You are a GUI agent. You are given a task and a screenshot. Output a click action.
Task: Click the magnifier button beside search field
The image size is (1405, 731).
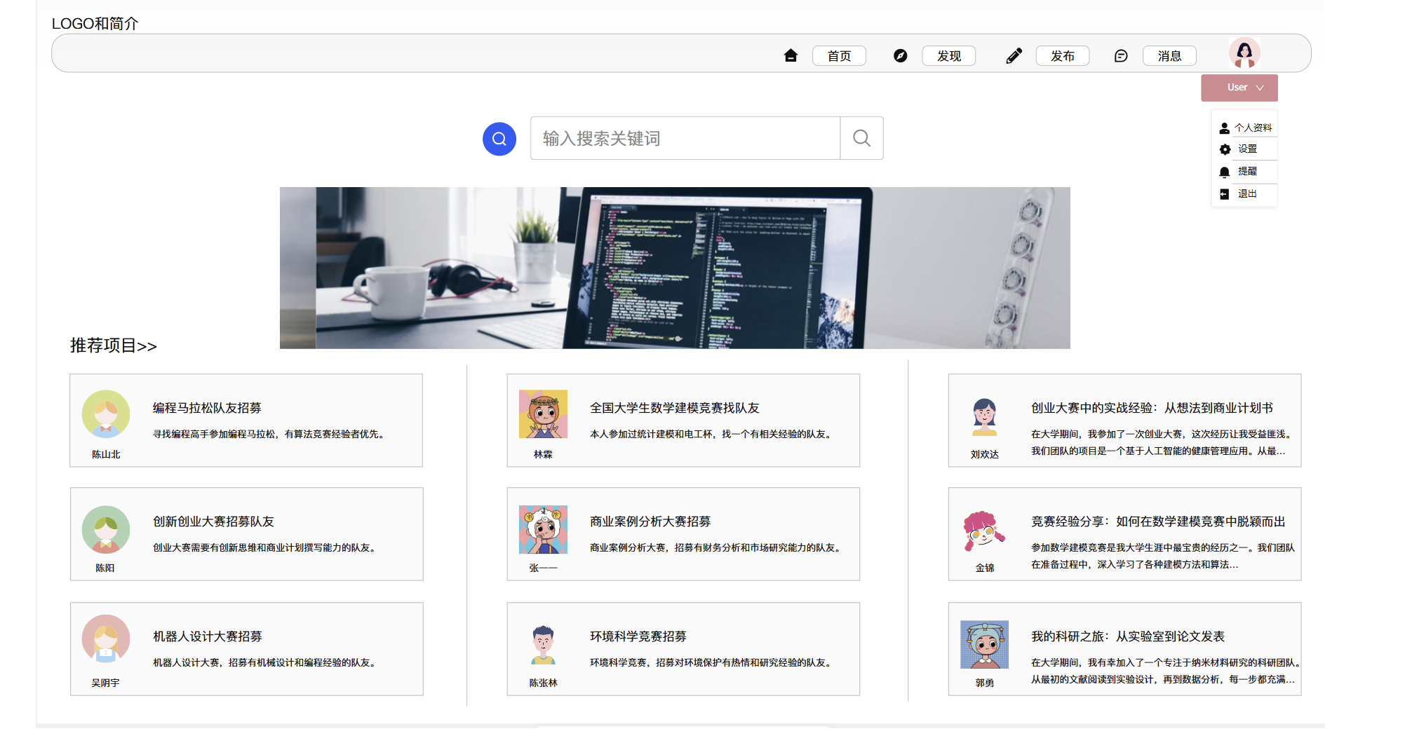click(x=861, y=138)
